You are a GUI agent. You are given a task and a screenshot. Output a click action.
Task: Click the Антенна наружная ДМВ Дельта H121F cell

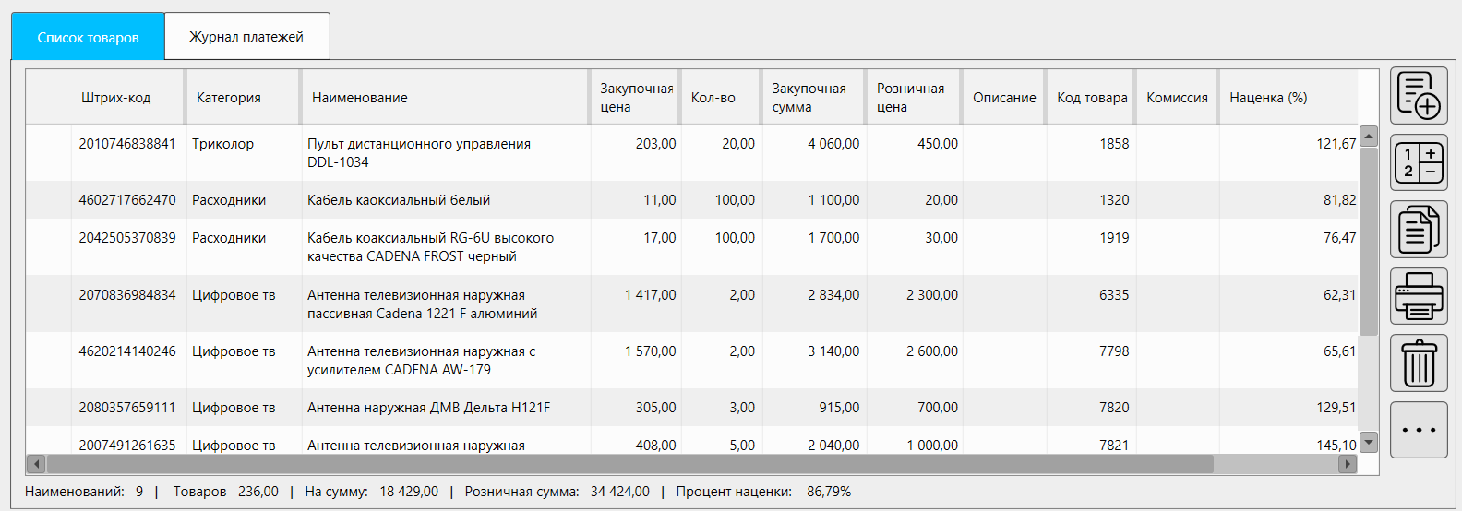(428, 408)
